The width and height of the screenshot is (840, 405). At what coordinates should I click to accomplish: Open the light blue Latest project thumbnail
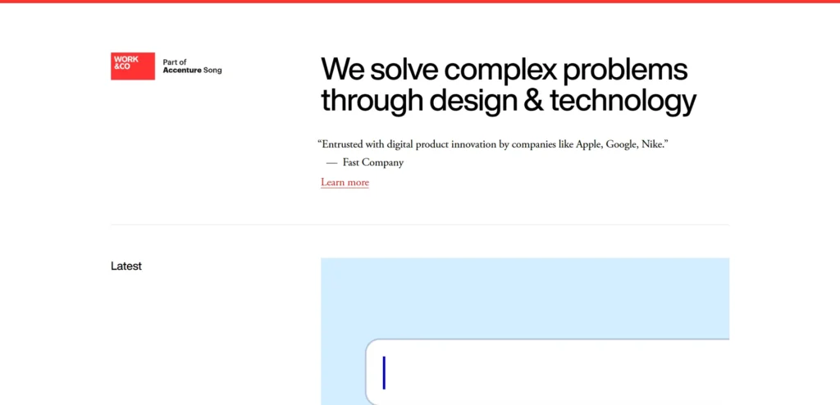[x=525, y=331]
